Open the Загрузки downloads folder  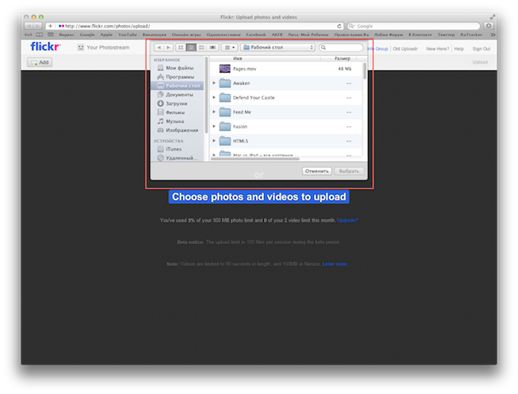tap(177, 104)
